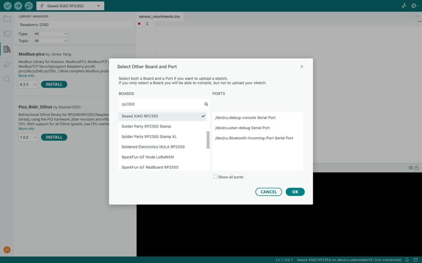Screen dimensions: 422x263
Task: Click the panel icon at status bar's end
Action: click(x=416, y=260)
